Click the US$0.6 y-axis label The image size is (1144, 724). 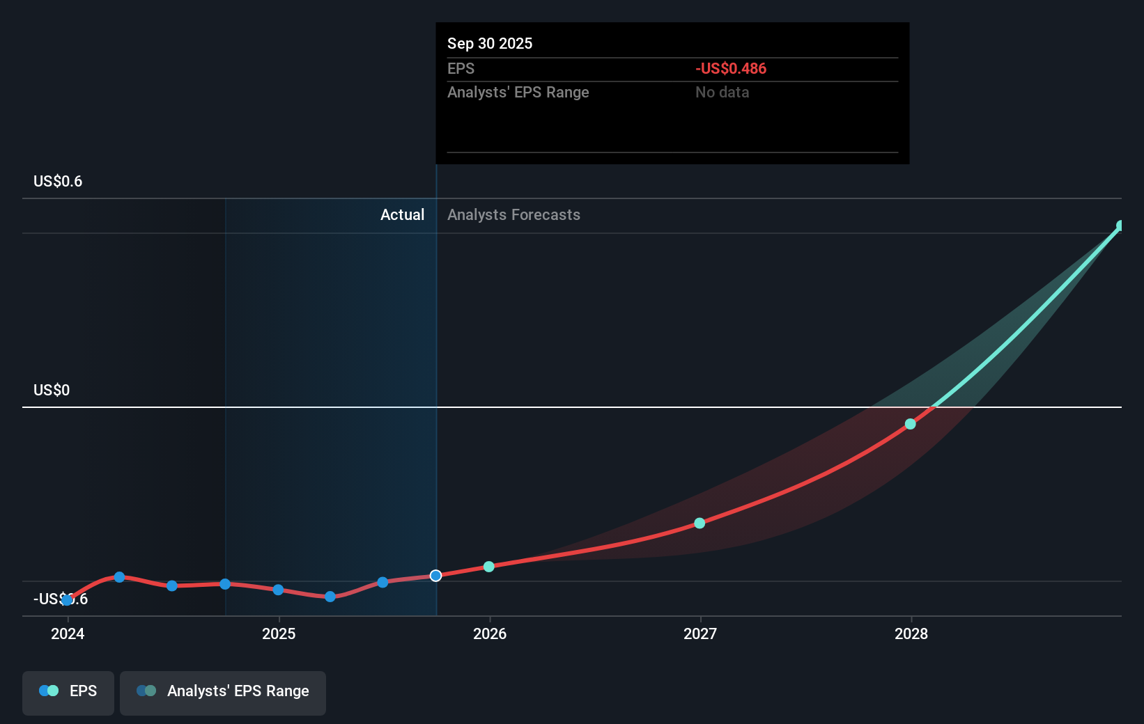58,182
